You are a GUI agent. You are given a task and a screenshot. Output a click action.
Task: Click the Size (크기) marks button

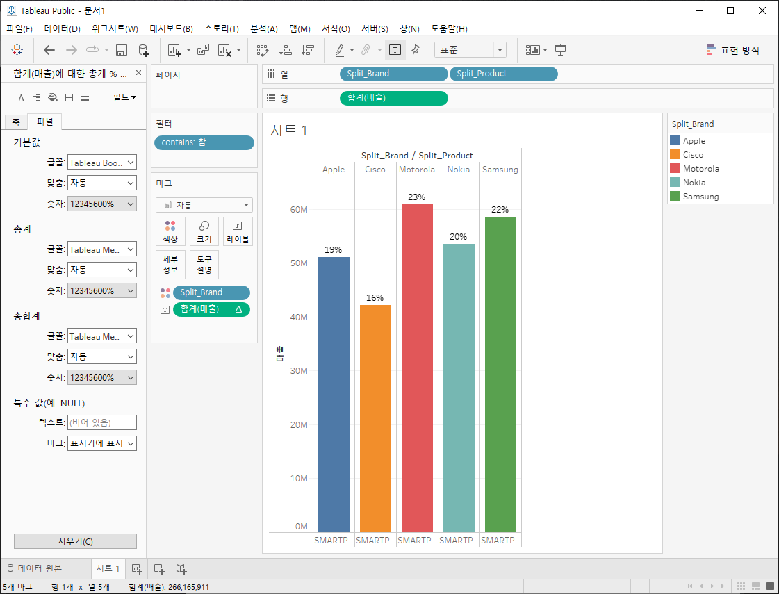click(204, 231)
